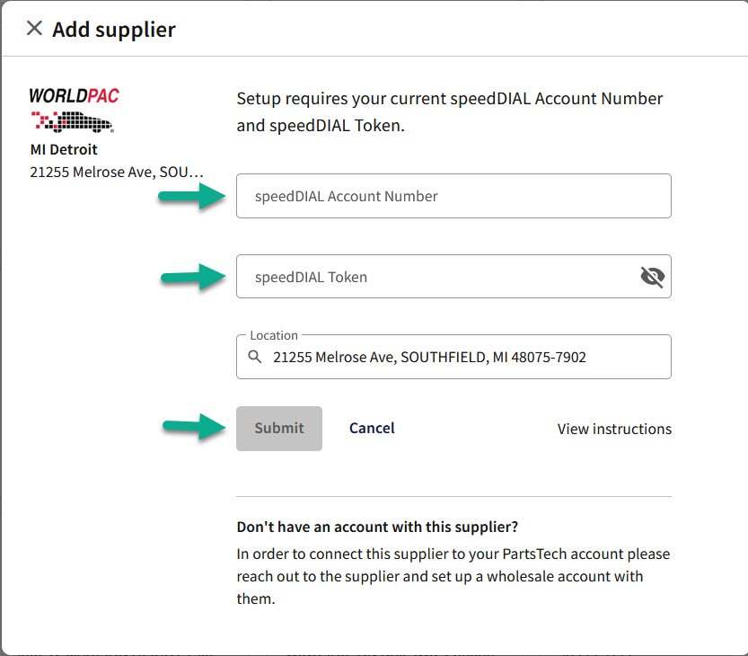Open the View instructions link
The image size is (748, 656).
click(614, 429)
